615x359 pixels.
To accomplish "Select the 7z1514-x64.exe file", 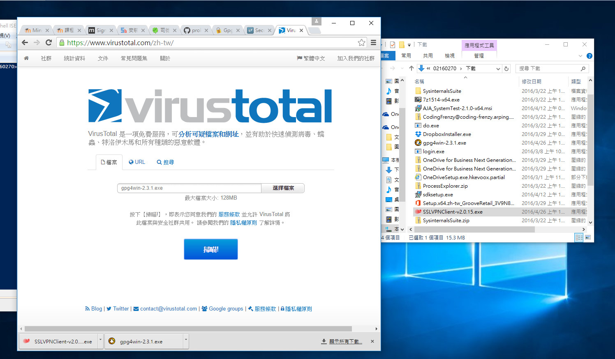I will point(441,100).
